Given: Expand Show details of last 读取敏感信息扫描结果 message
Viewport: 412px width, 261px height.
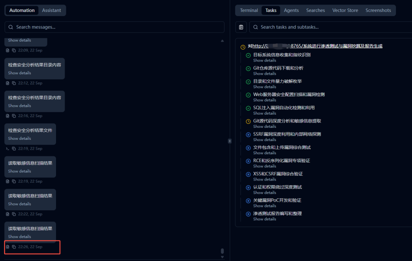Looking at the screenshot, I should pos(19,236).
